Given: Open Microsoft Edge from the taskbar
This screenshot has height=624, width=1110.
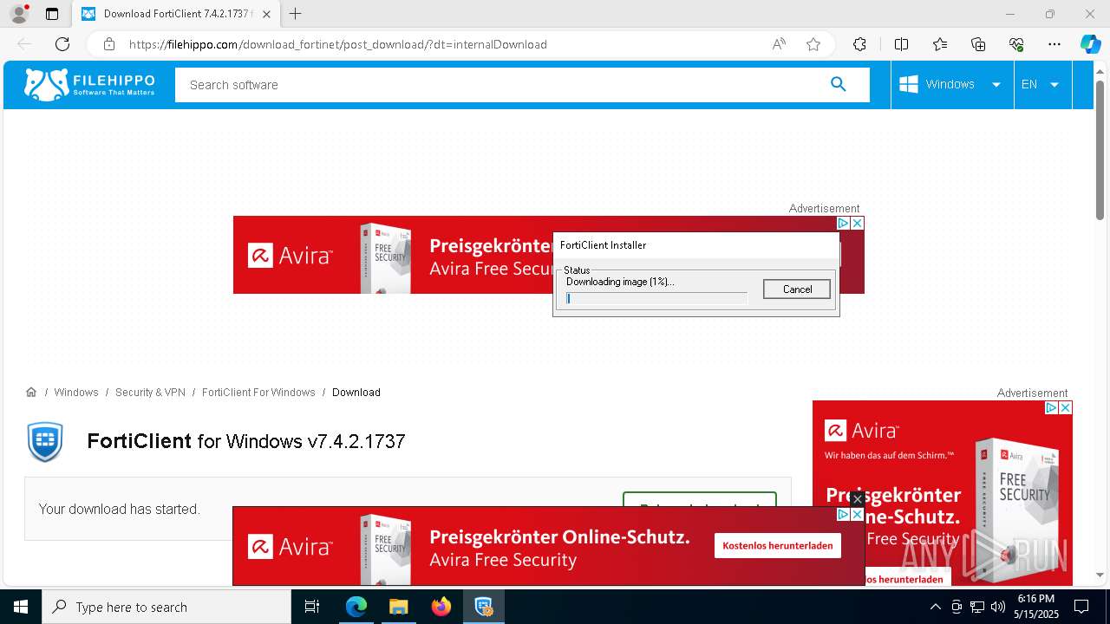Looking at the screenshot, I should pos(356,607).
